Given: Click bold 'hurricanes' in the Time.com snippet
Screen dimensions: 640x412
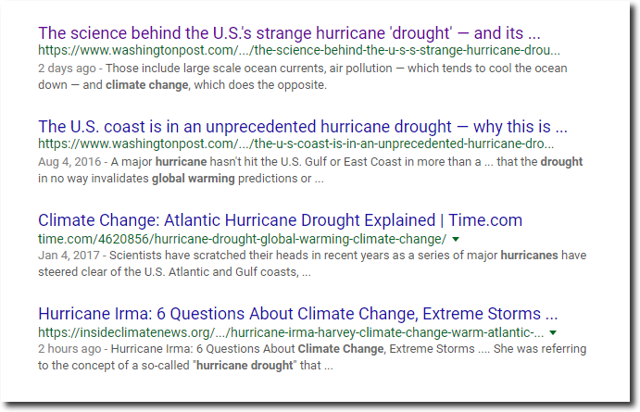Looking at the screenshot, I should pos(529,256).
